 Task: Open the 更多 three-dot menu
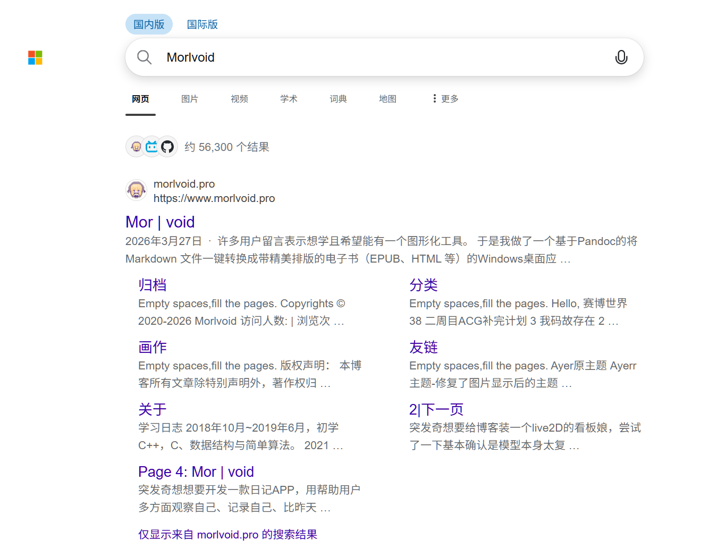pos(445,99)
